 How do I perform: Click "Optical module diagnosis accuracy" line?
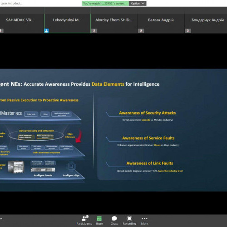(150, 171)
